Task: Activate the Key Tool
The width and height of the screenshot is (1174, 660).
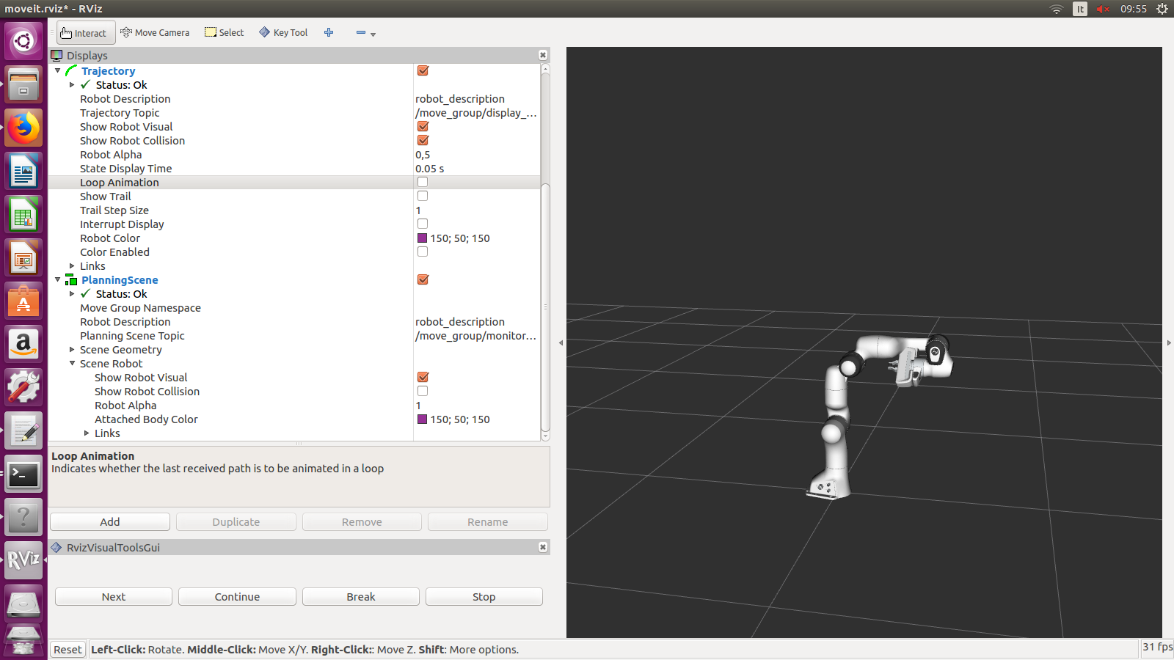Action: click(282, 32)
